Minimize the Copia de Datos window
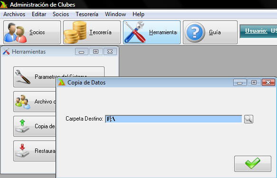This screenshot has height=178, width=277. [x=240, y=83]
